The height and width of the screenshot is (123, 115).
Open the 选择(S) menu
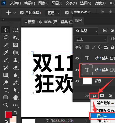86,3
